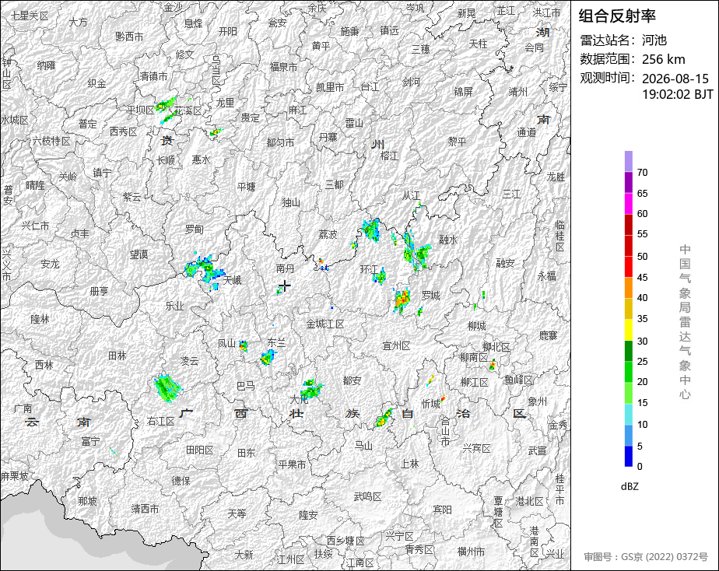The width and height of the screenshot is (719, 571).
Task: Click the observation time 19:02:02 BJT
Action: 677,94
